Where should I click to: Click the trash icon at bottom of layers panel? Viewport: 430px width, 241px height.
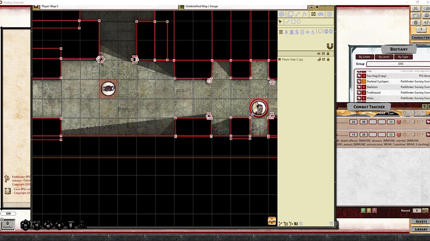pos(331,223)
